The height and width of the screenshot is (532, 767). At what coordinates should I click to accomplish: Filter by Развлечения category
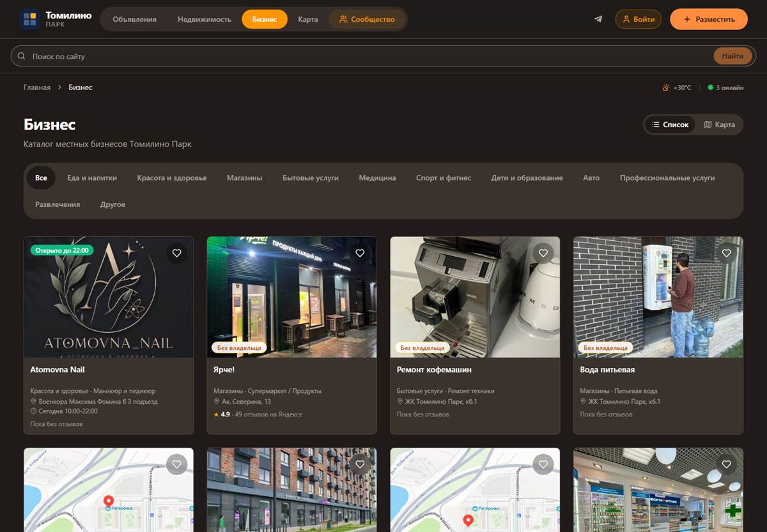pyautogui.click(x=58, y=204)
